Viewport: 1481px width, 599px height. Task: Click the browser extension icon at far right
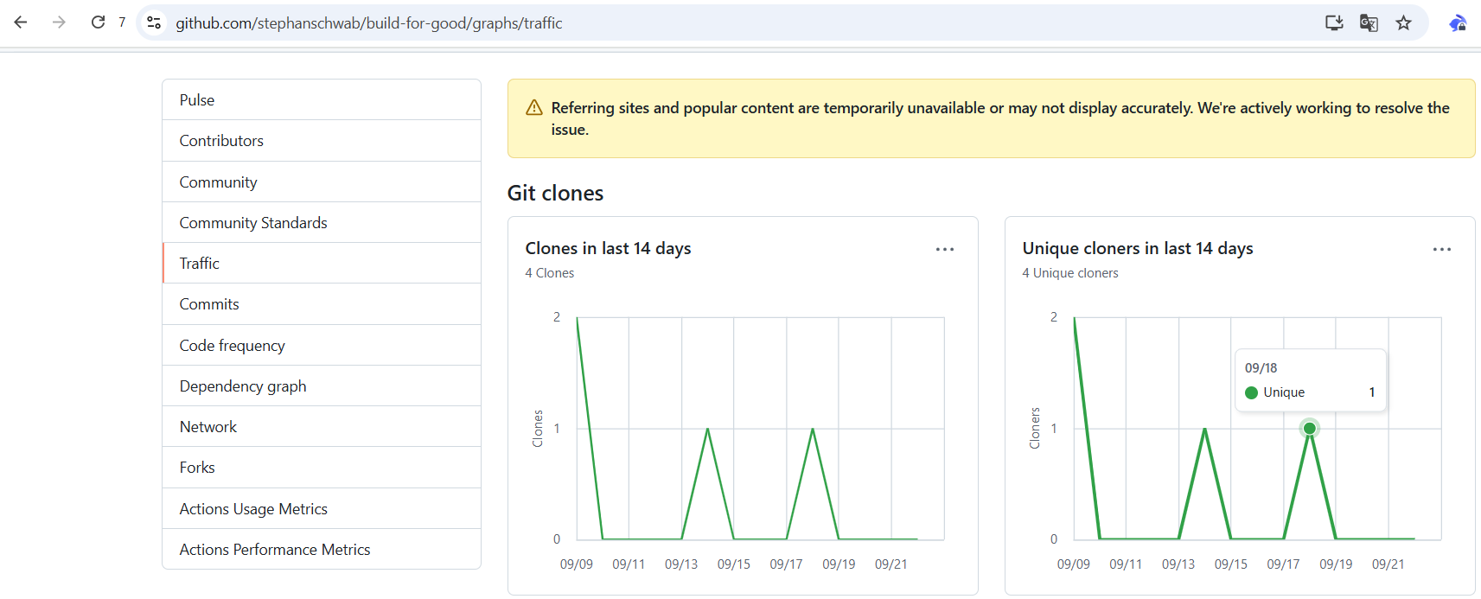[1458, 22]
